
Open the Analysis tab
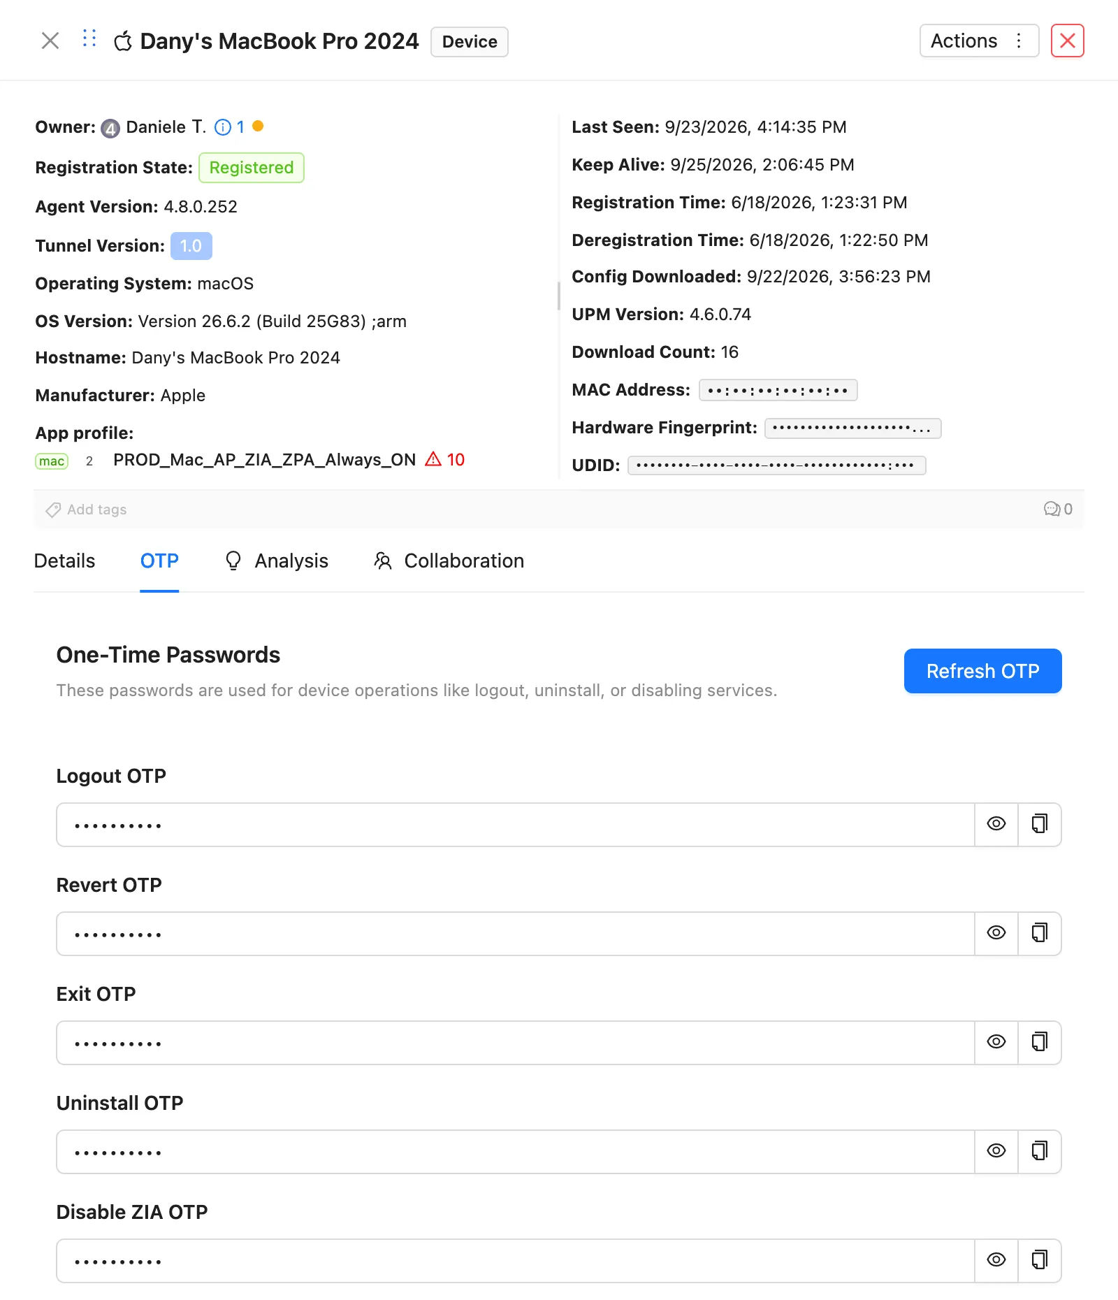pos(277,561)
